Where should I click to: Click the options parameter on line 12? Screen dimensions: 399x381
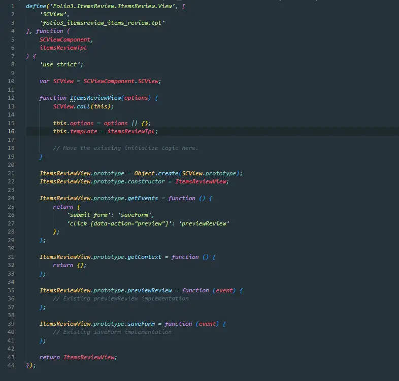tap(136, 98)
